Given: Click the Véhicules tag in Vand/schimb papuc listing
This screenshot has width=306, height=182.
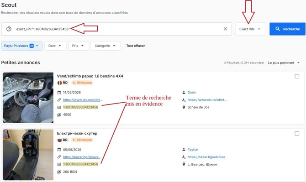Looking at the screenshot, I should 82,83.
